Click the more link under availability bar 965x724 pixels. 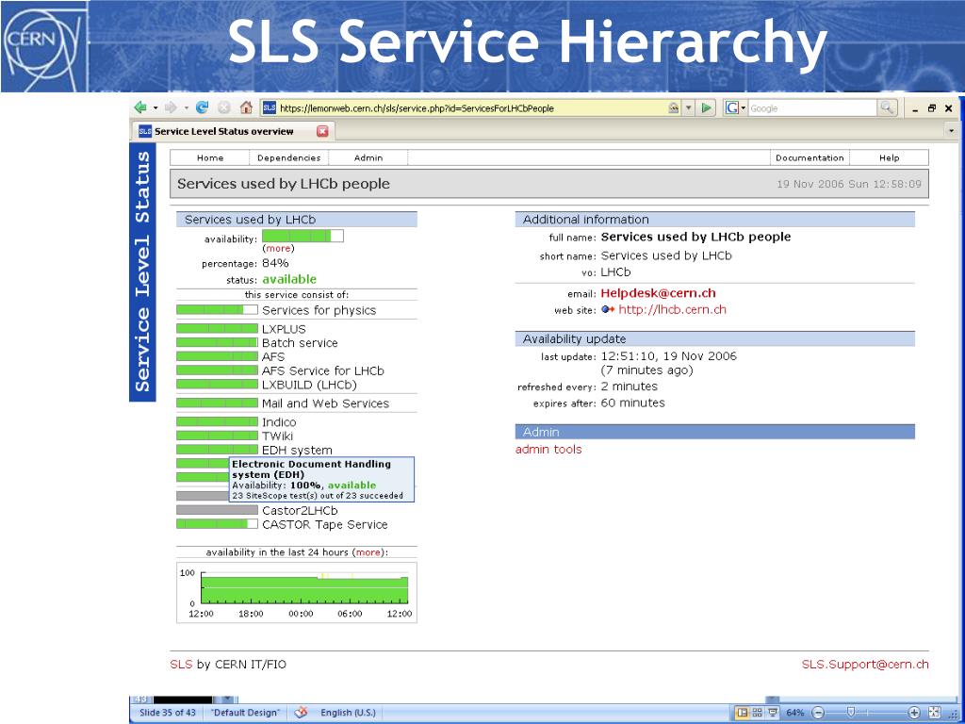278,248
